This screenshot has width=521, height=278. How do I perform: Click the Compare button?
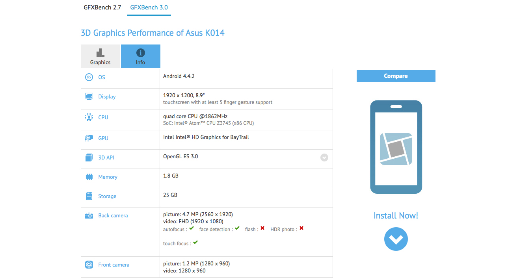pos(396,76)
